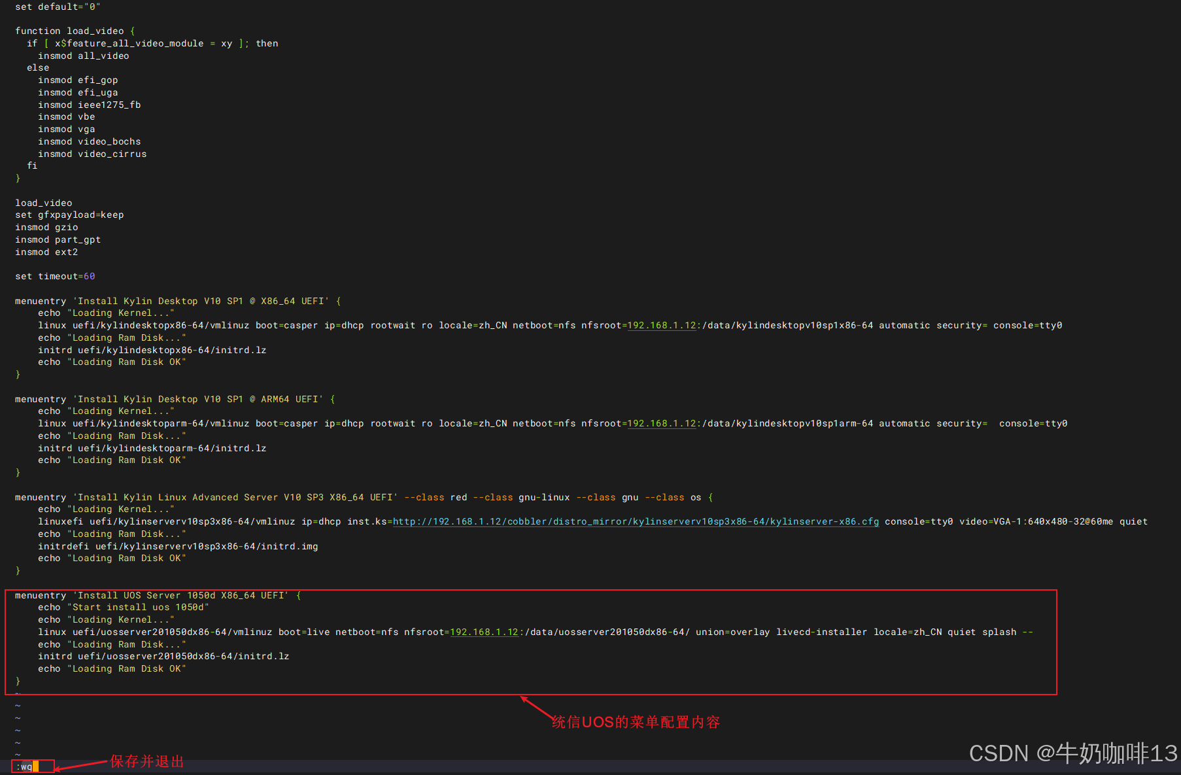The width and height of the screenshot is (1181, 775).
Task: Click the 'insmod ieee1275_fb' line
Action: pos(90,105)
